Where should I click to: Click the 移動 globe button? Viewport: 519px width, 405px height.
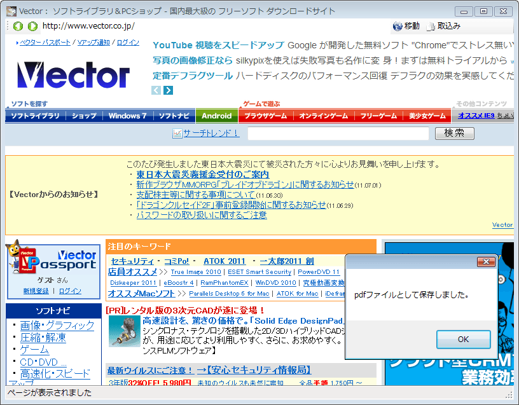tap(406, 26)
